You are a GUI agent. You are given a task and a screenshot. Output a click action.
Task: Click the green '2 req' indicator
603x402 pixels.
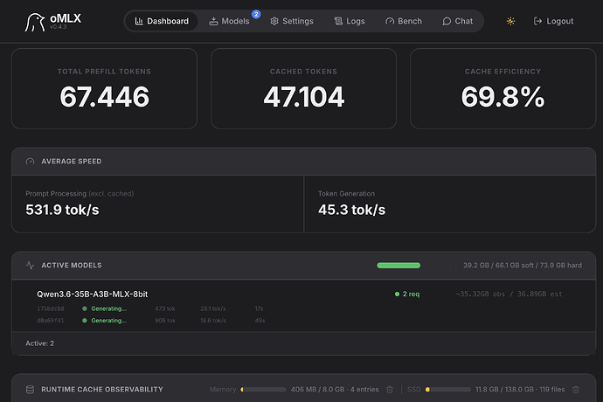click(407, 294)
